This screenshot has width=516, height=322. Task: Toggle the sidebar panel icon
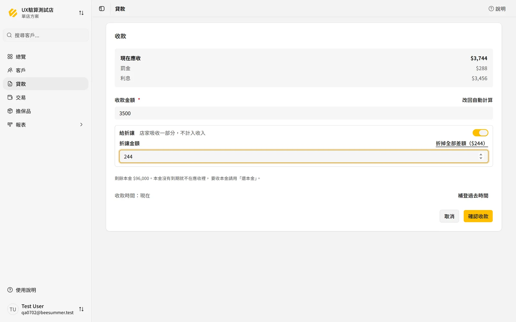pyautogui.click(x=102, y=9)
